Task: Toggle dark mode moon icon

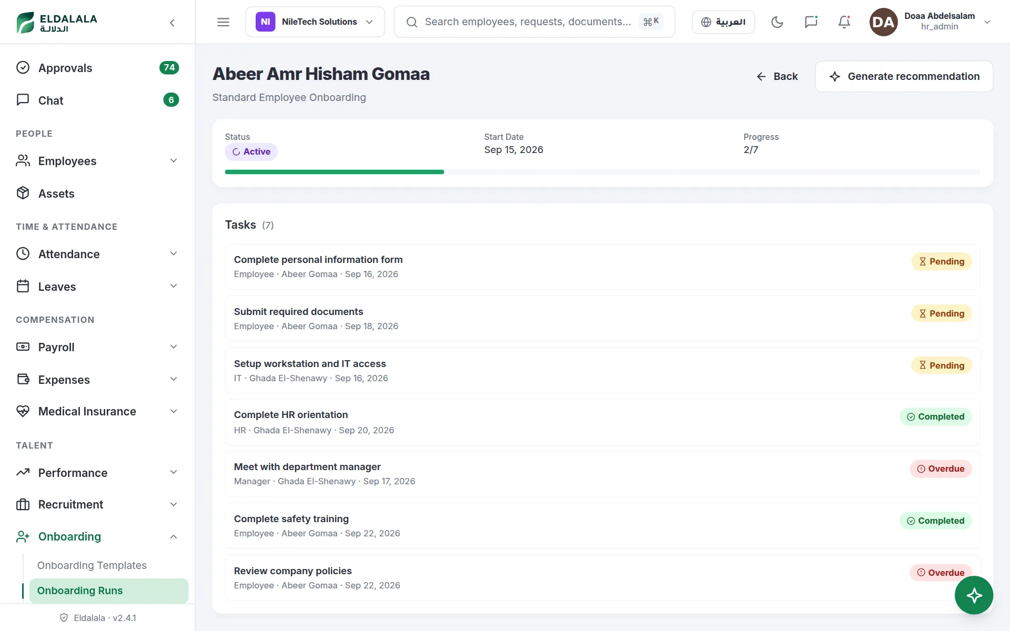Action: tap(777, 22)
